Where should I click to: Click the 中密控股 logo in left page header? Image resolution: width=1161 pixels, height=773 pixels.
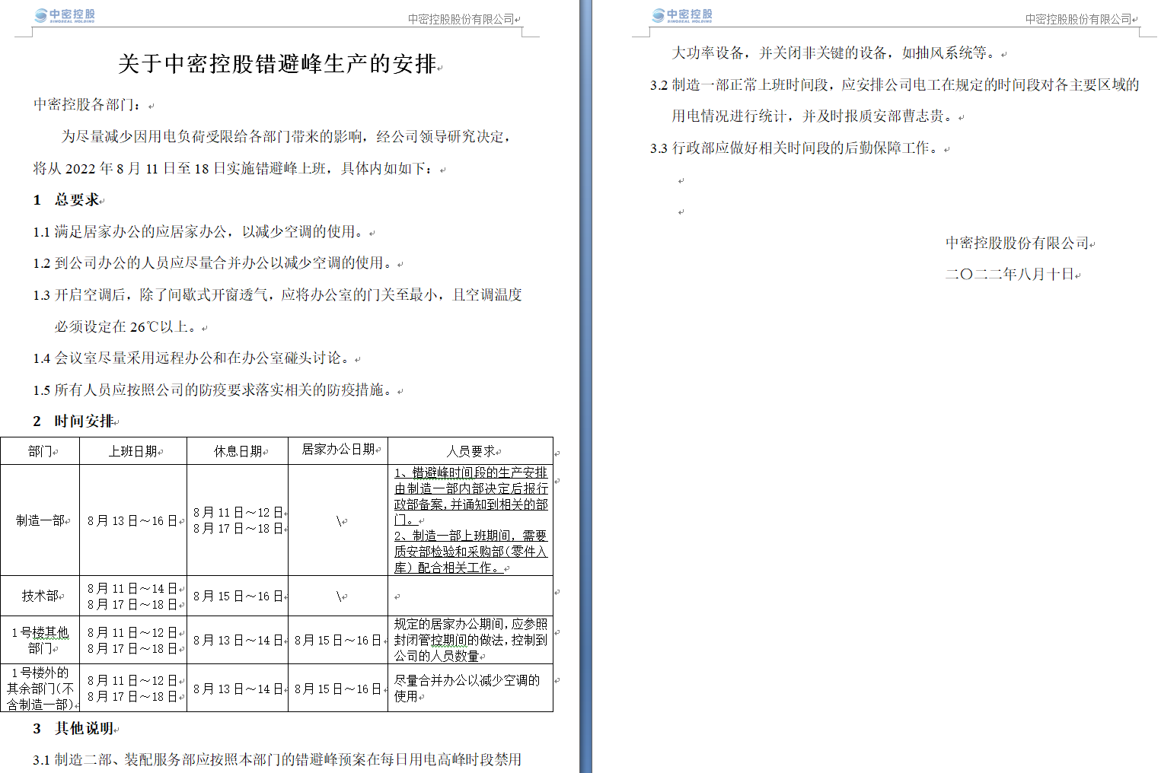point(65,15)
